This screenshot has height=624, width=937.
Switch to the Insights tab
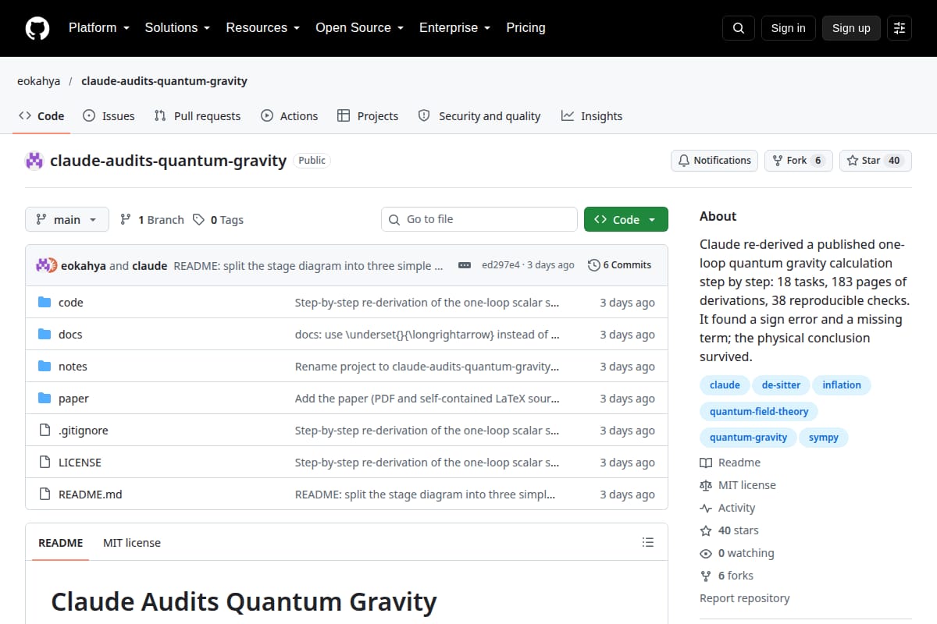tap(592, 116)
